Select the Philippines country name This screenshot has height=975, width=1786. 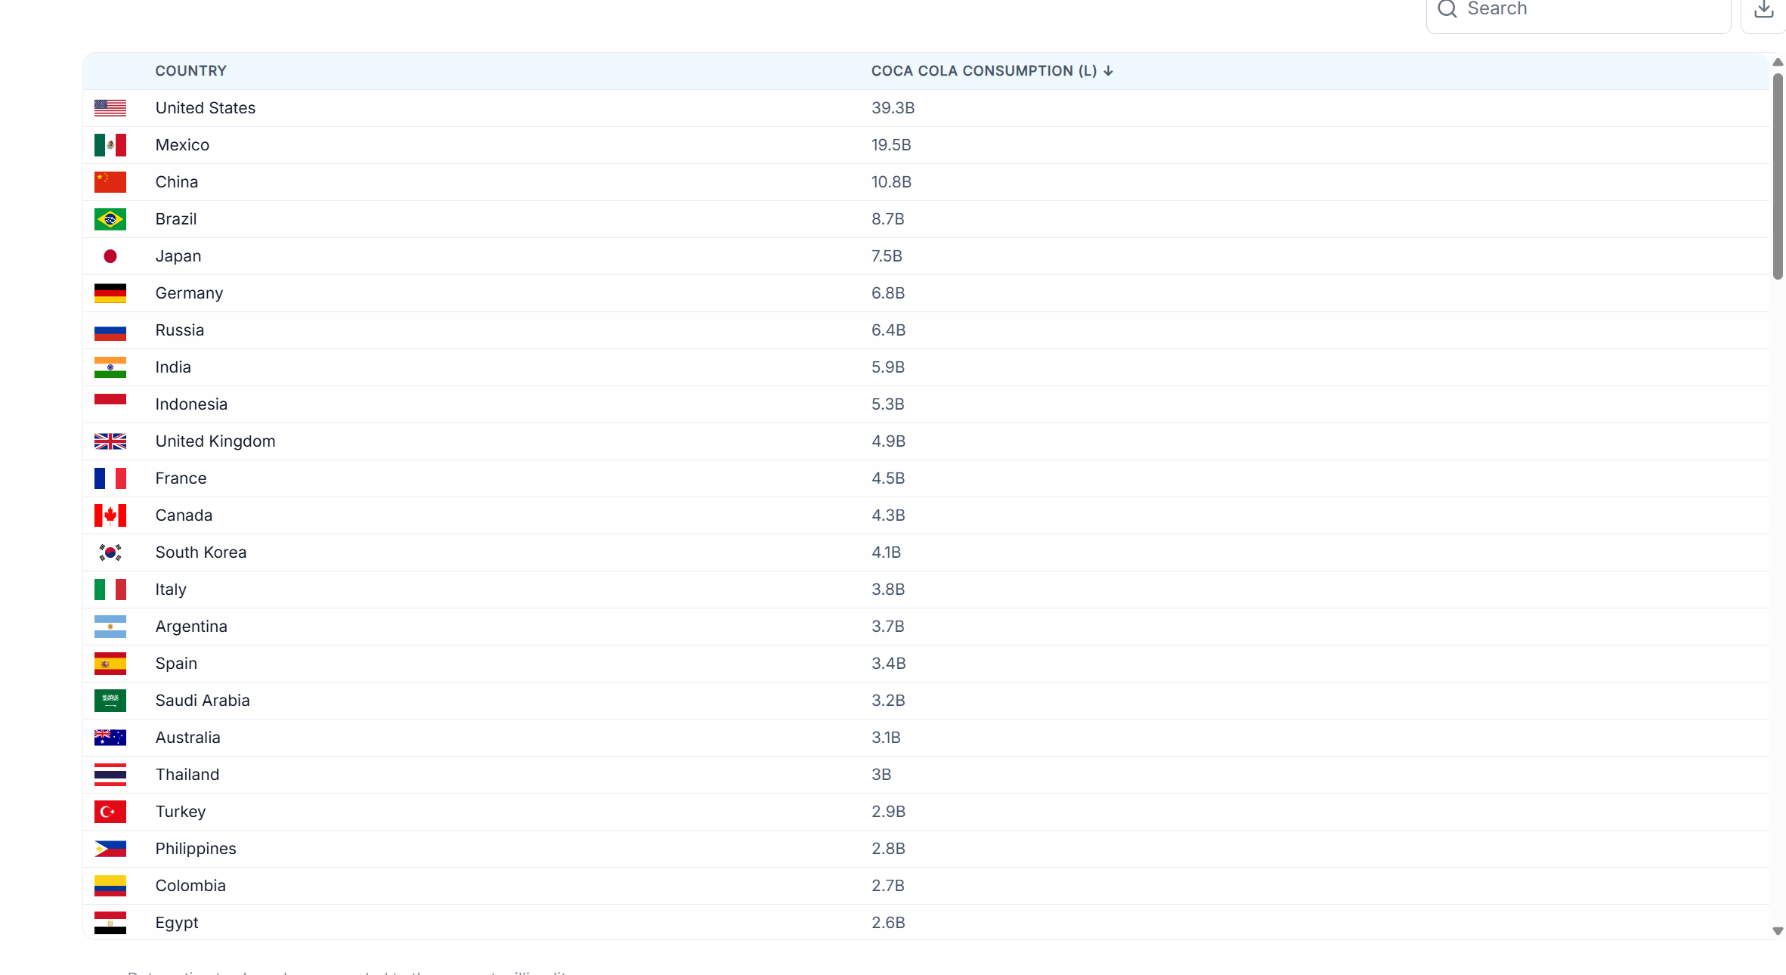tap(196, 849)
